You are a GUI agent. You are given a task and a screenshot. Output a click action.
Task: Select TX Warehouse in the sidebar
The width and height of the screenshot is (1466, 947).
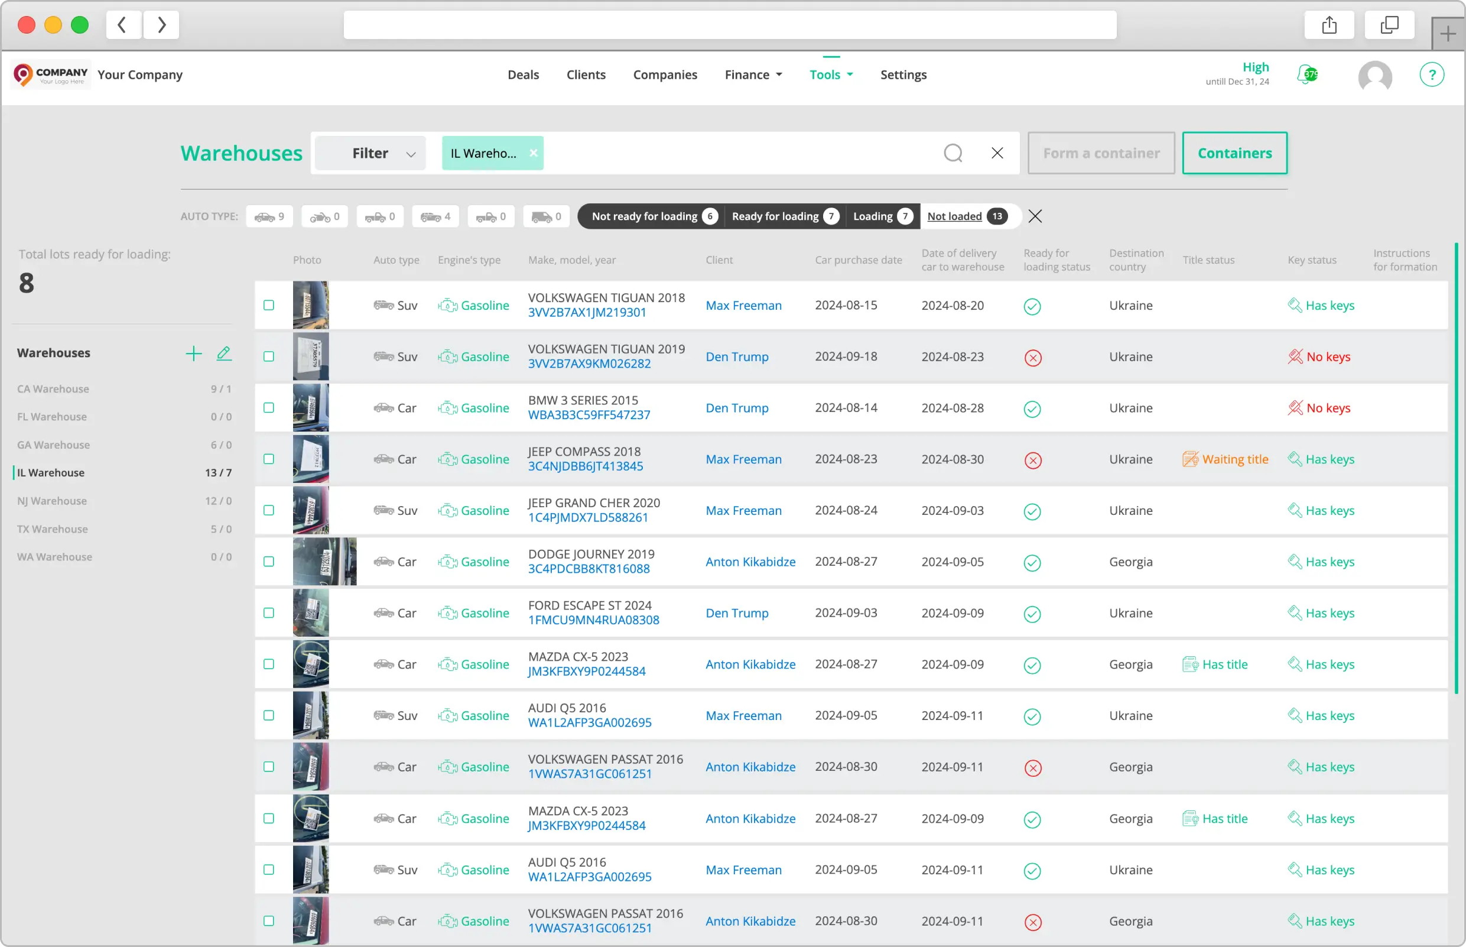123,529
